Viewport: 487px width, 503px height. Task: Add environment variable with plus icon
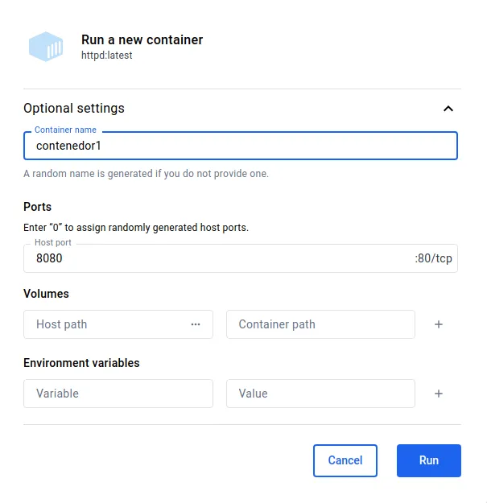click(439, 394)
